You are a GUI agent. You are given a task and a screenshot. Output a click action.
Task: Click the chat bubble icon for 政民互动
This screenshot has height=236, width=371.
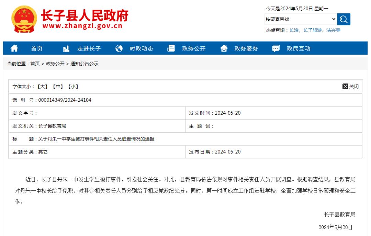click(x=276, y=48)
